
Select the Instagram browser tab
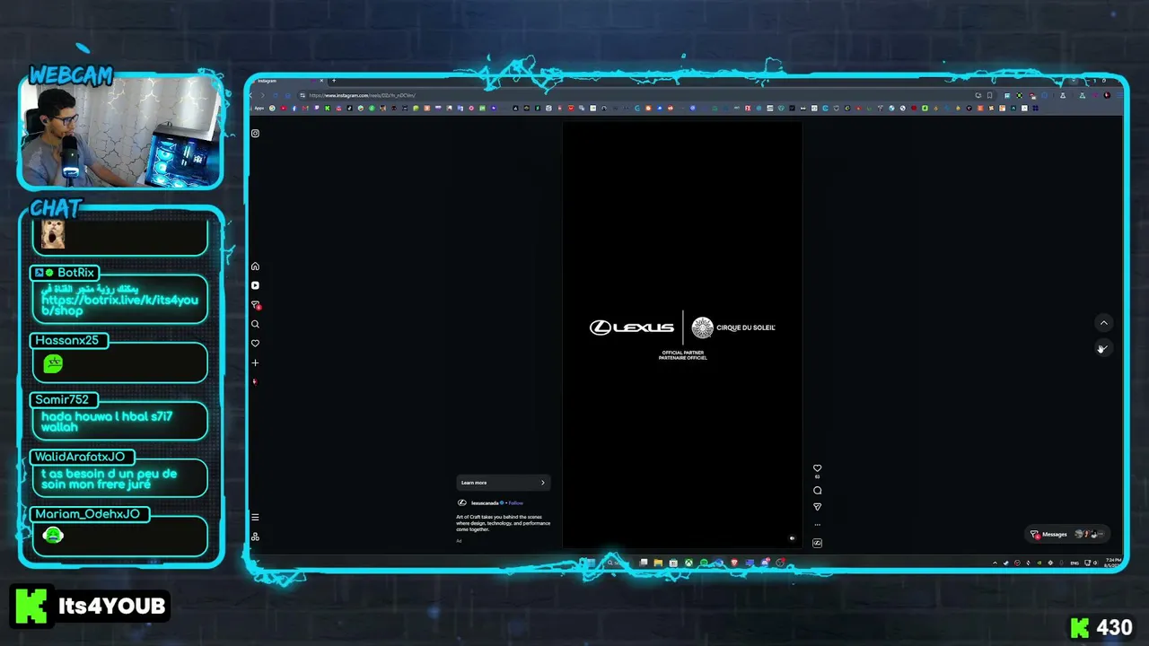[289, 81]
